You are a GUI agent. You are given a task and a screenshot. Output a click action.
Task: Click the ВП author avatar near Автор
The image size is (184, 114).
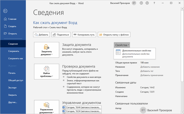143,110
